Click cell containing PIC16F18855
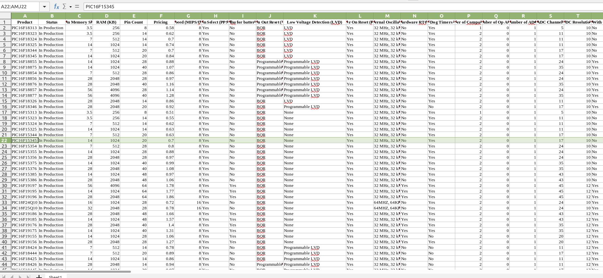The image size is (603, 278). pyautogui.click(x=25, y=61)
